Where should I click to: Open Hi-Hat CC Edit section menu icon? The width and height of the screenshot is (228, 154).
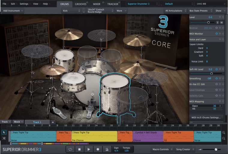click(220, 84)
